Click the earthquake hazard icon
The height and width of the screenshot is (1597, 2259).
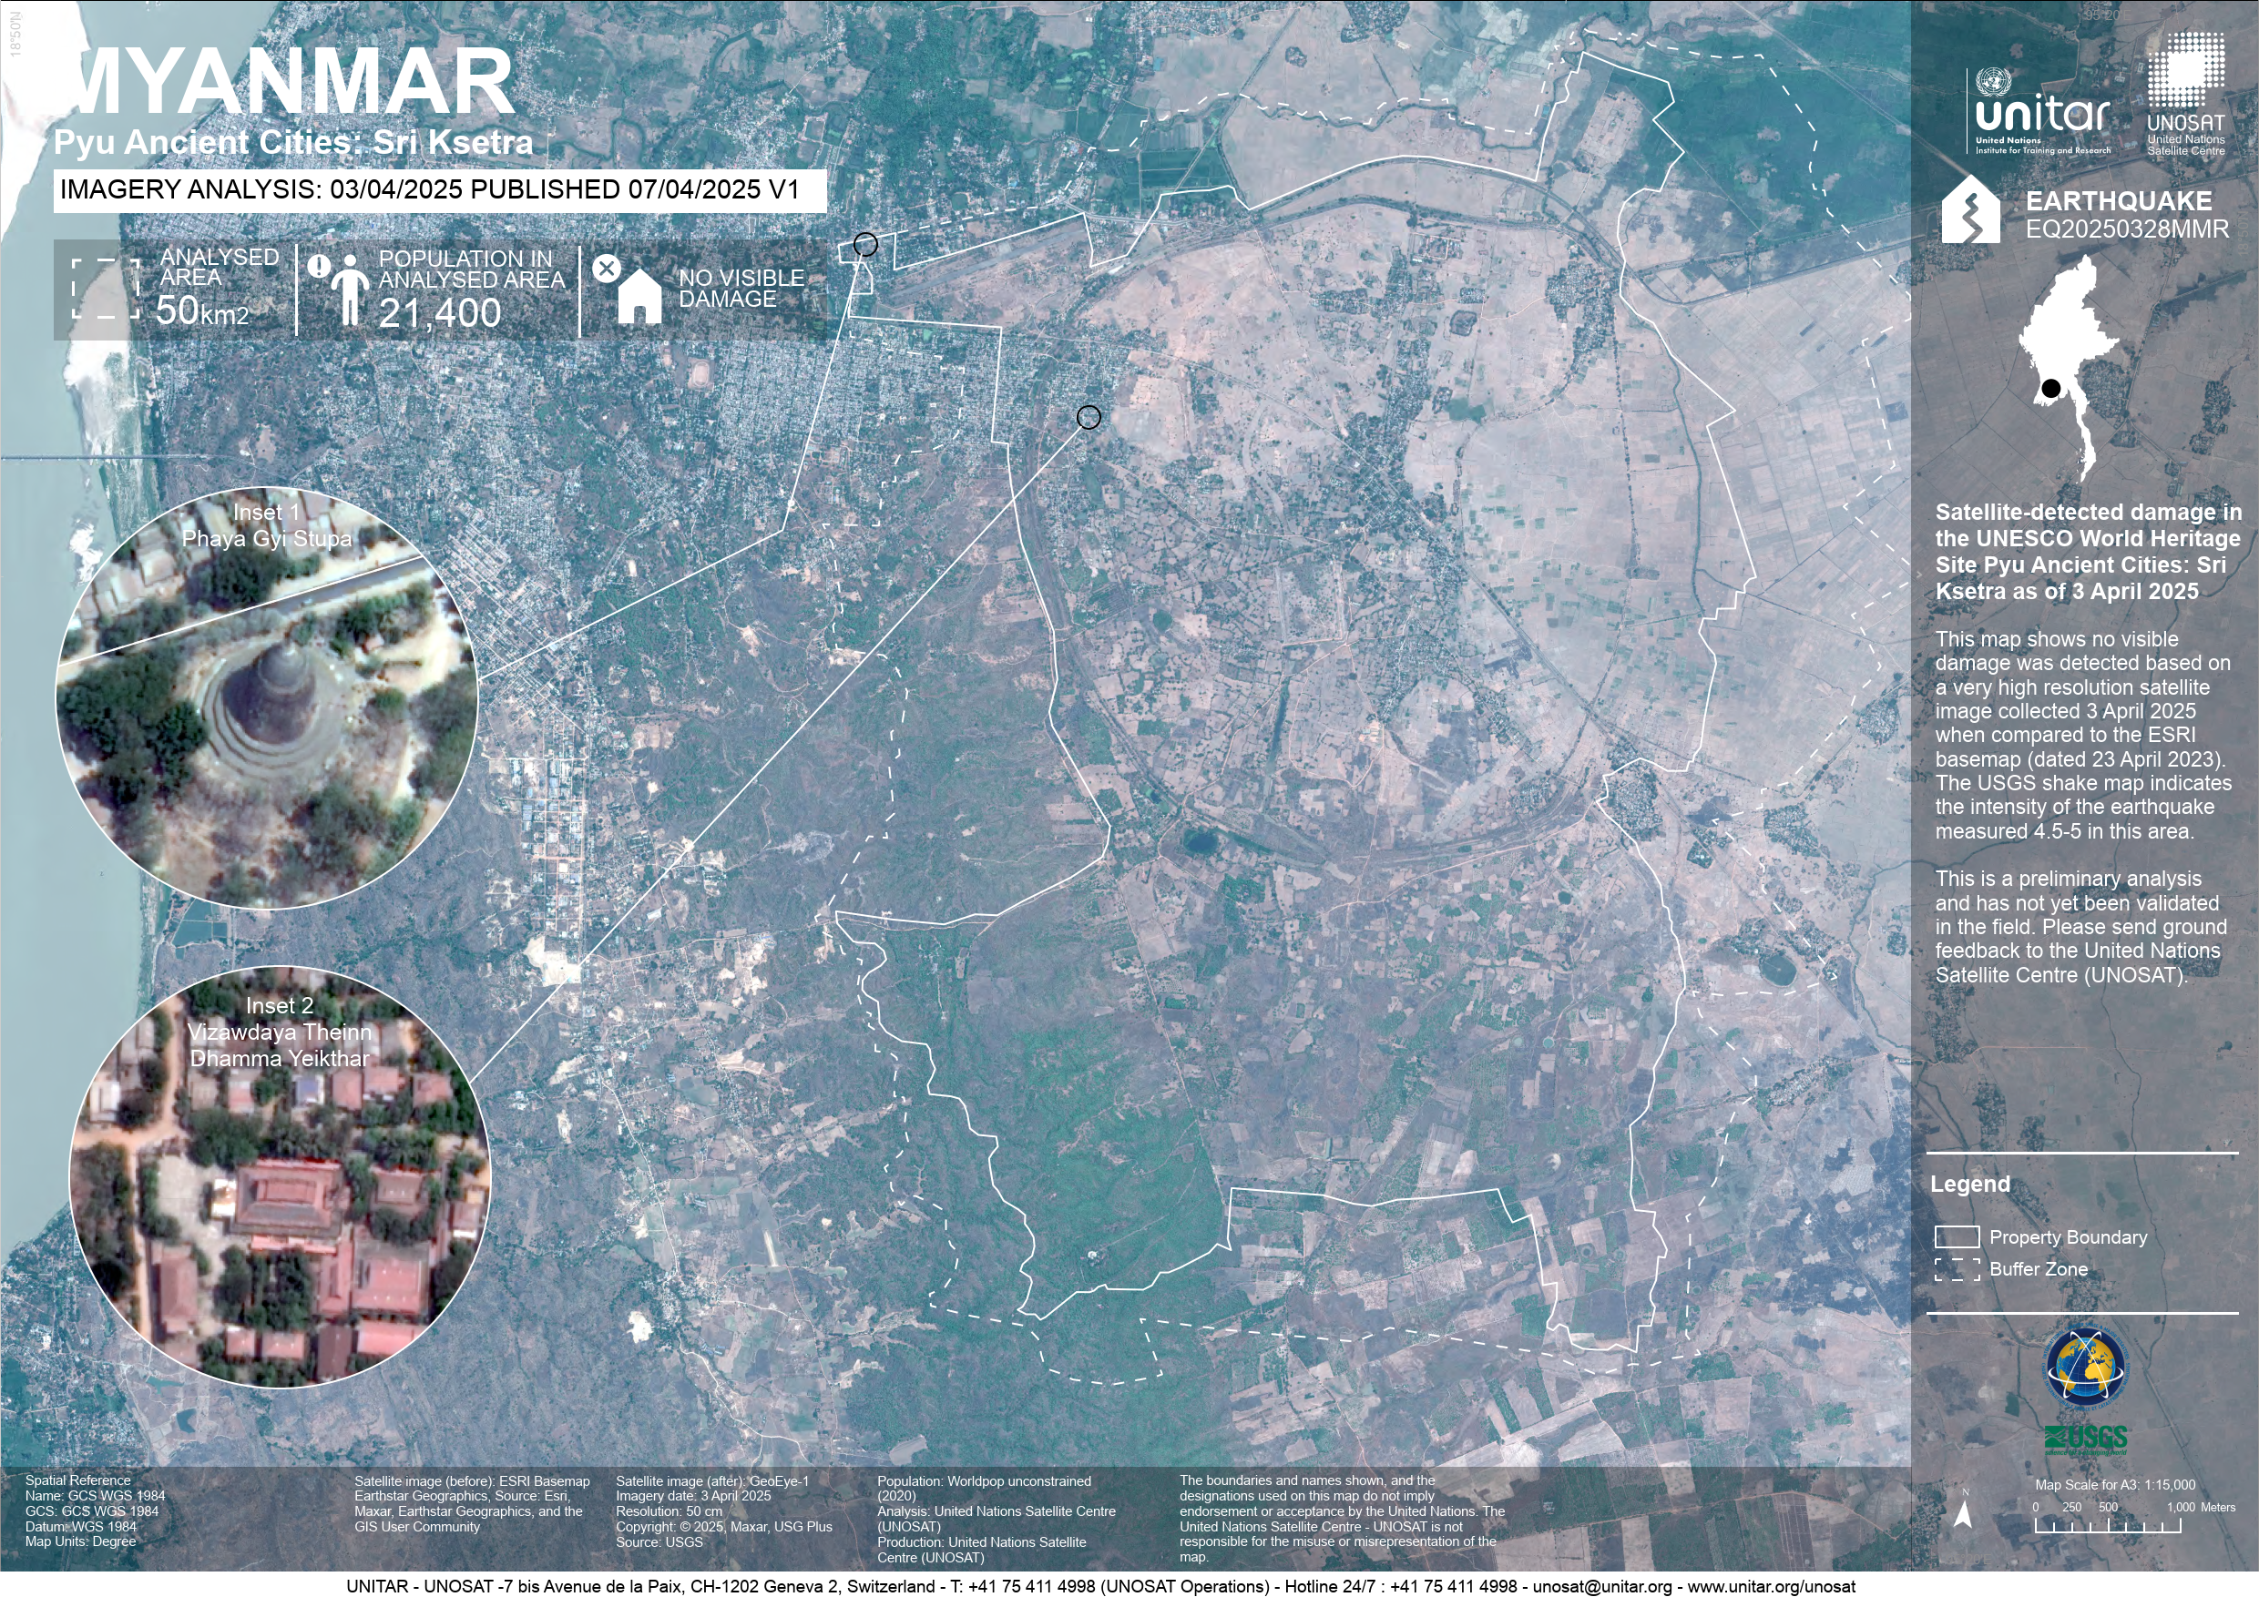point(1969,209)
